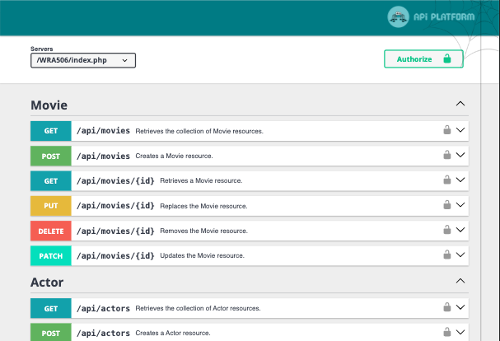Click lock icon on PUT /api/movies/{id}
This screenshot has height=341, width=500.
(x=446, y=205)
